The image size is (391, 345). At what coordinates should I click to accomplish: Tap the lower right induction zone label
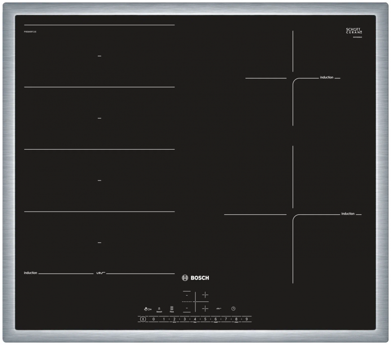347,214
